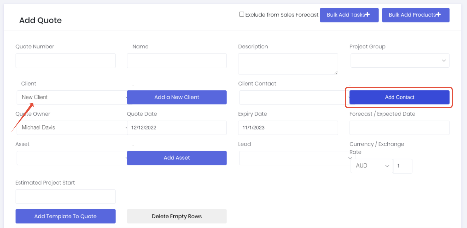Click the chevron on the Project Group dropdown
467x228 pixels.
[444, 61]
